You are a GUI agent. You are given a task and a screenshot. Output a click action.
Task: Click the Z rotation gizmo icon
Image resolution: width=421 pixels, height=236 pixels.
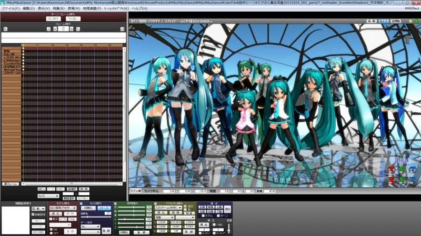413,169
